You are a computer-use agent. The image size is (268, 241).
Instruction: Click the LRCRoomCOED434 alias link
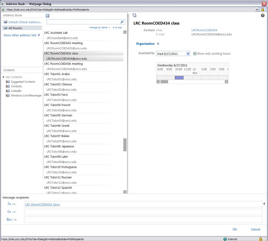click(204, 30)
